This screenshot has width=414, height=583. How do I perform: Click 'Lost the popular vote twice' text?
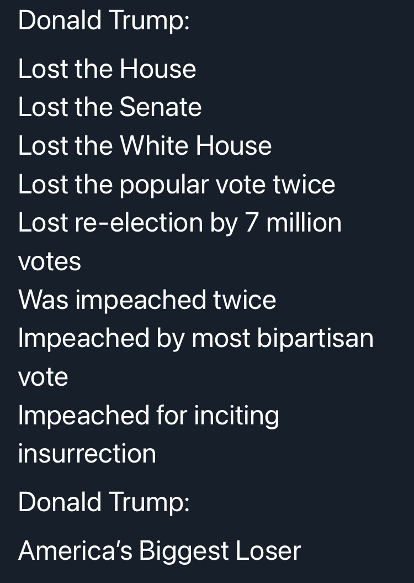pyautogui.click(x=177, y=185)
